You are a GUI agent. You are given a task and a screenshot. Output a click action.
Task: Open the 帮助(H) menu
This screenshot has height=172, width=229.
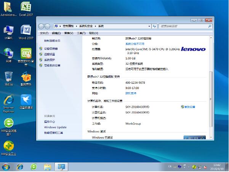point(94,33)
